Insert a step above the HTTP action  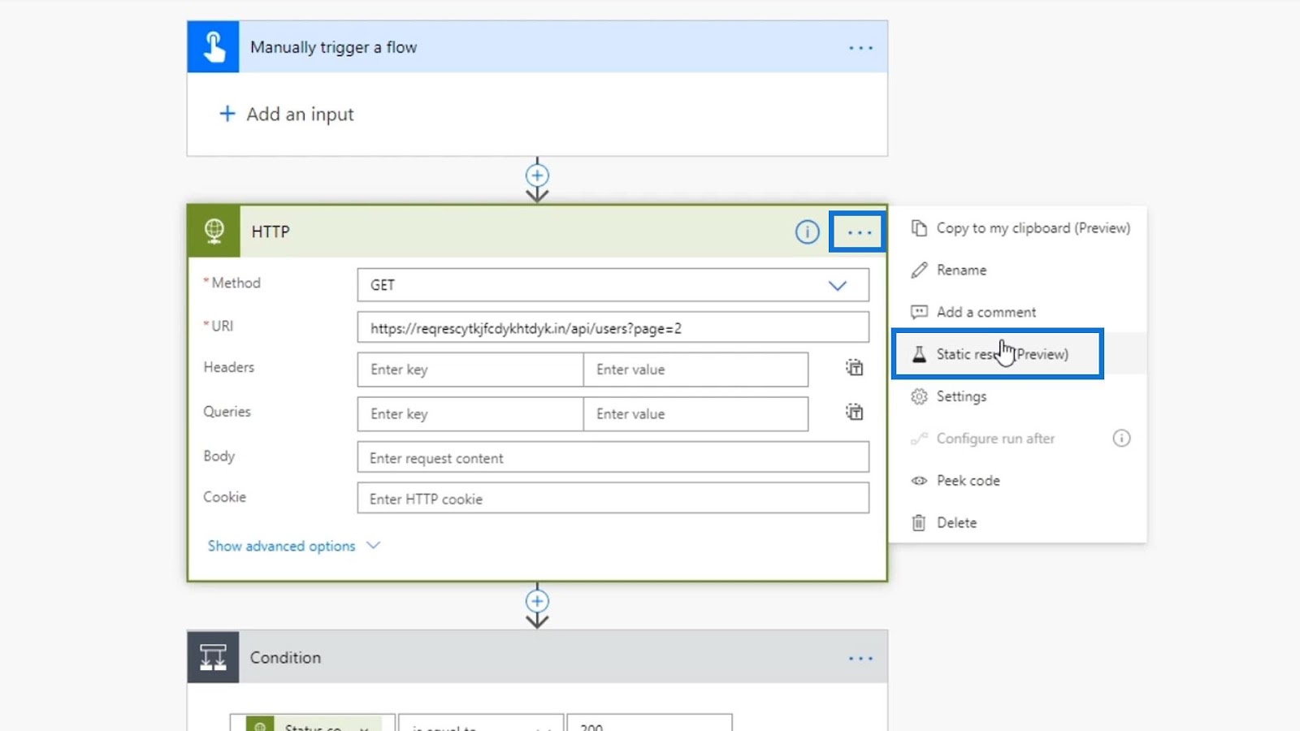point(537,175)
